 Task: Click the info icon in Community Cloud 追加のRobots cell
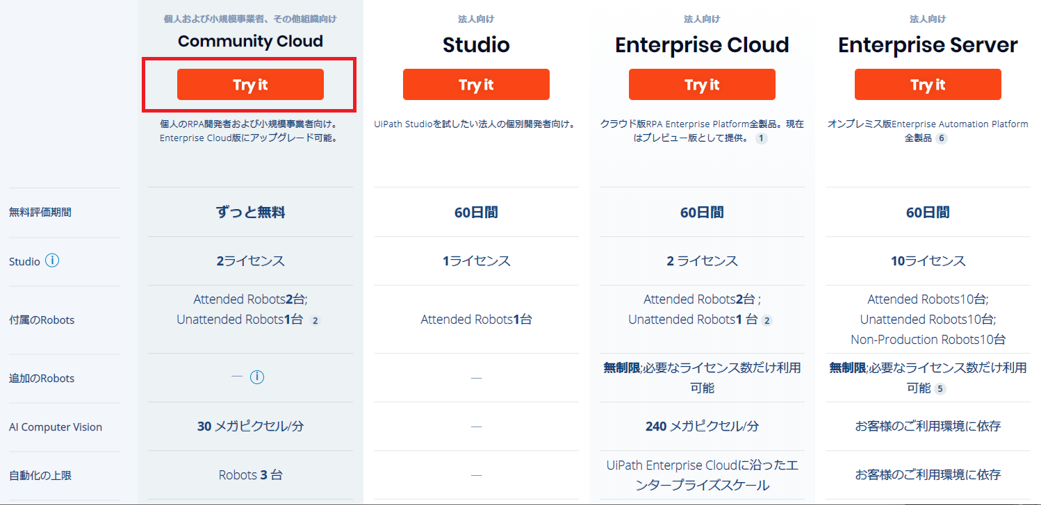(x=257, y=377)
